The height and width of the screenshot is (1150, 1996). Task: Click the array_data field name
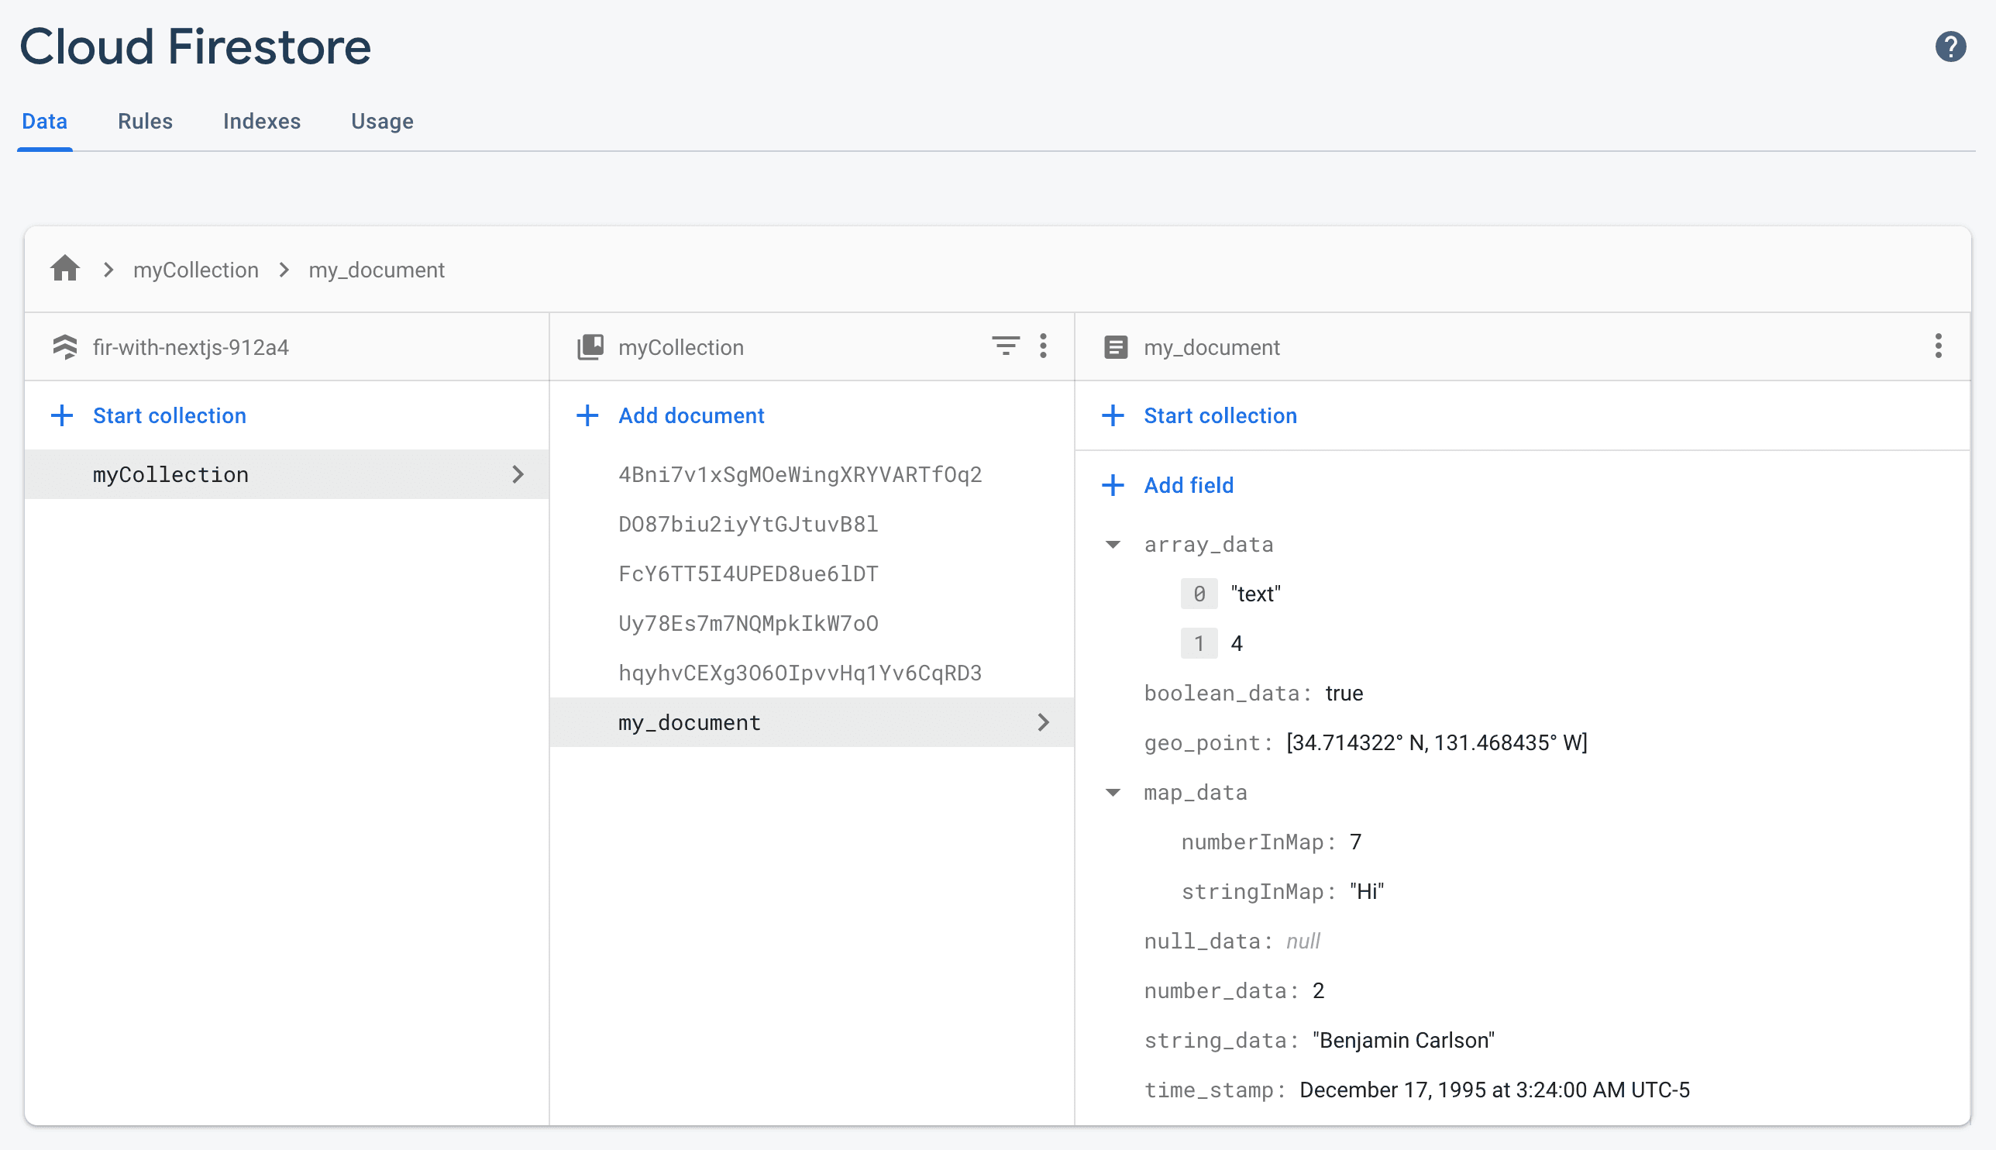[1208, 544]
